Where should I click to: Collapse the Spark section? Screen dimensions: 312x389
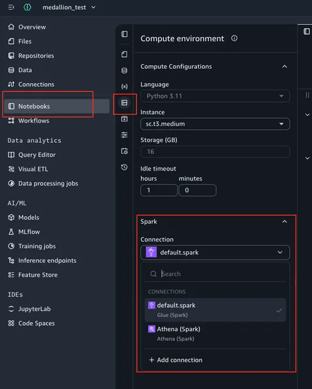tap(285, 221)
